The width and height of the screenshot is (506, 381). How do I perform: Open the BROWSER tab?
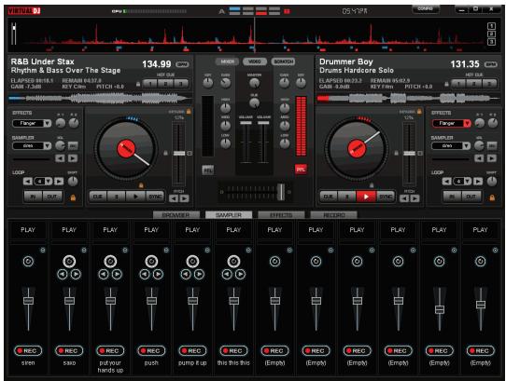tap(176, 215)
